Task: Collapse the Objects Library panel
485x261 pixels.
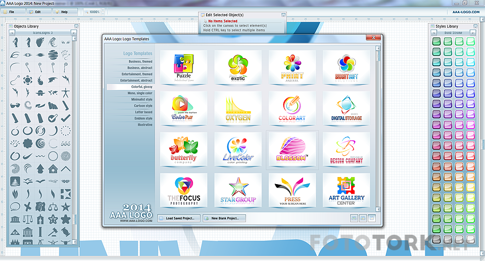Action: coord(76,26)
